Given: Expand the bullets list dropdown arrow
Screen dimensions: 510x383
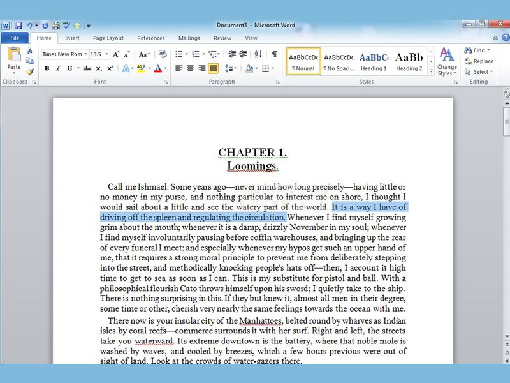Looking at the screenshot, I should point(186,54).
